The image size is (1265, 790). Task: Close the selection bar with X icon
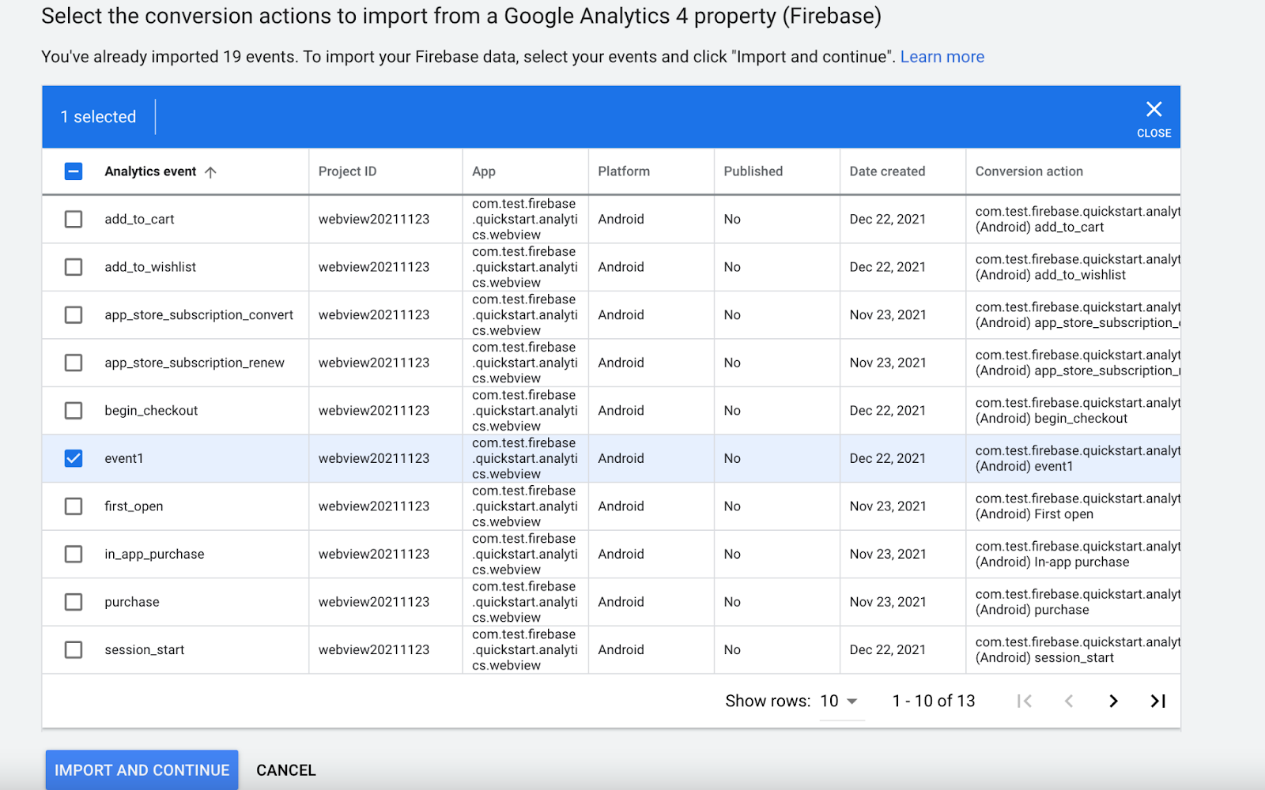1154,117
